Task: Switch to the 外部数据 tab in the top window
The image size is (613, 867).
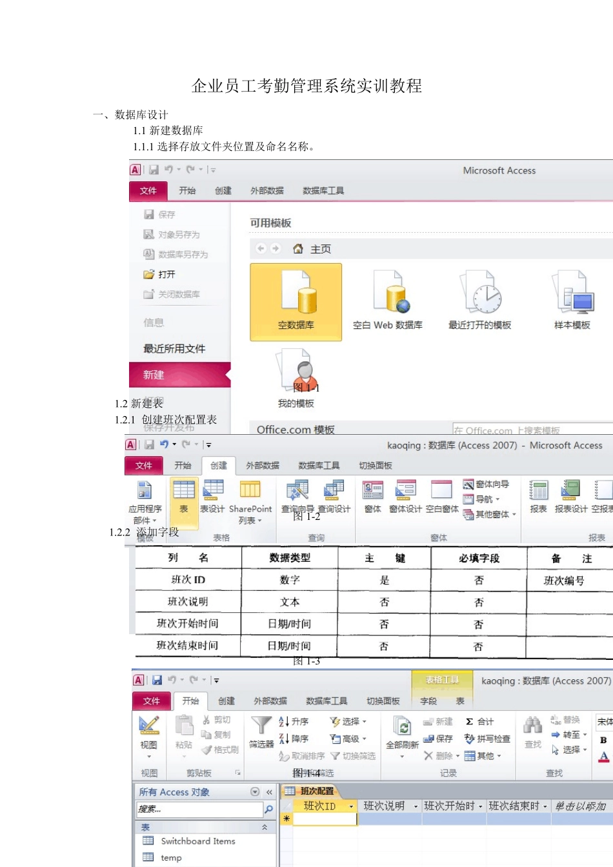Action: 267,190
